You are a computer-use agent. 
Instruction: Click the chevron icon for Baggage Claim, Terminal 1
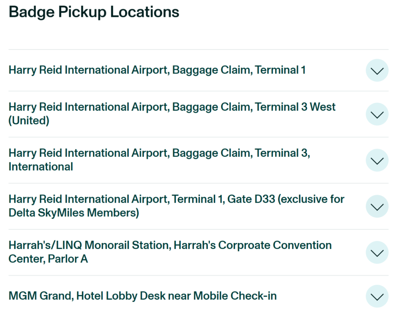click(x=377, y=70)
